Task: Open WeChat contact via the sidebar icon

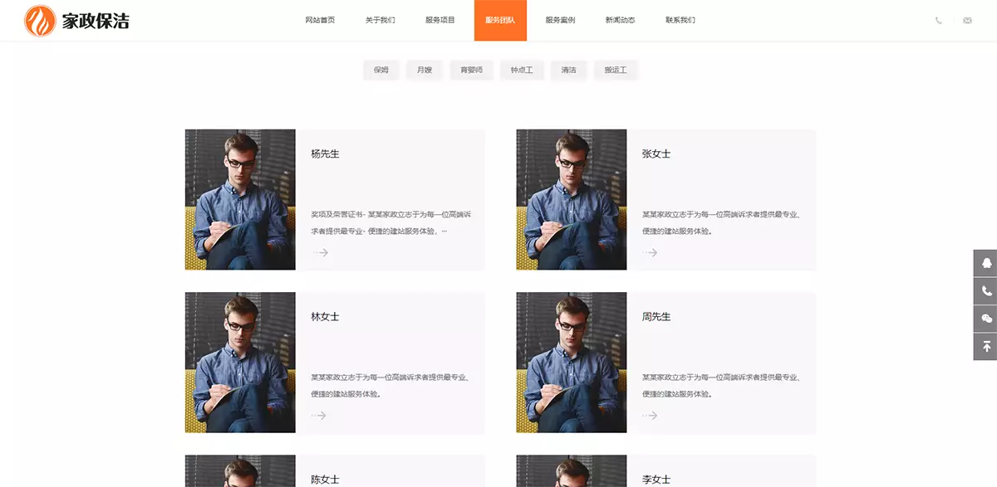Action: tap(984, 318)
